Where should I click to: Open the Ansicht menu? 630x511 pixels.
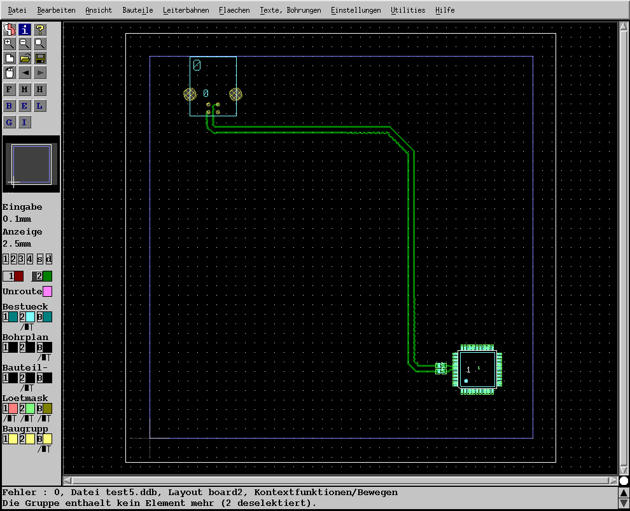pos(99,10)
